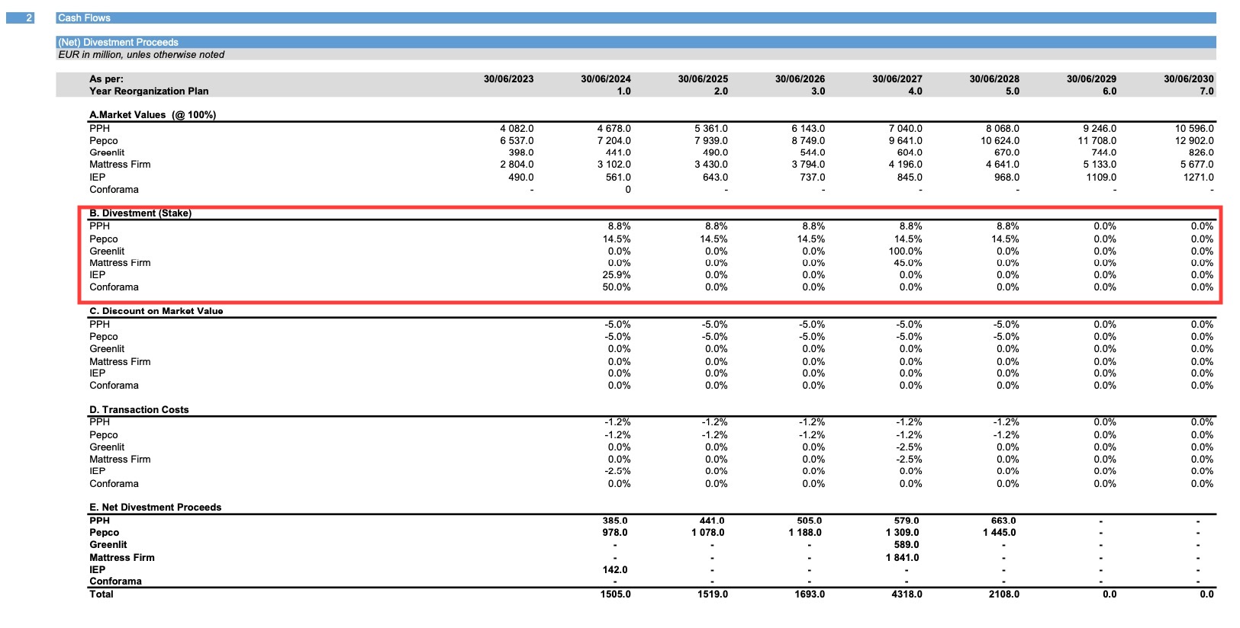Click the Conforama label under Market Values
1240x628 pixels.
[114, 190]
